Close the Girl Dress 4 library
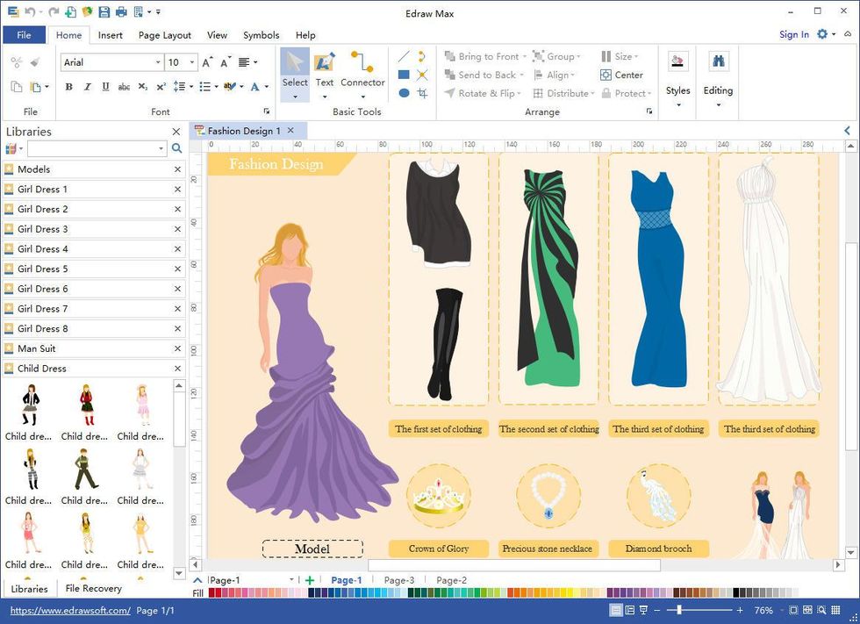The height and width of the screenshot is (624, 860). pos(177,249)
